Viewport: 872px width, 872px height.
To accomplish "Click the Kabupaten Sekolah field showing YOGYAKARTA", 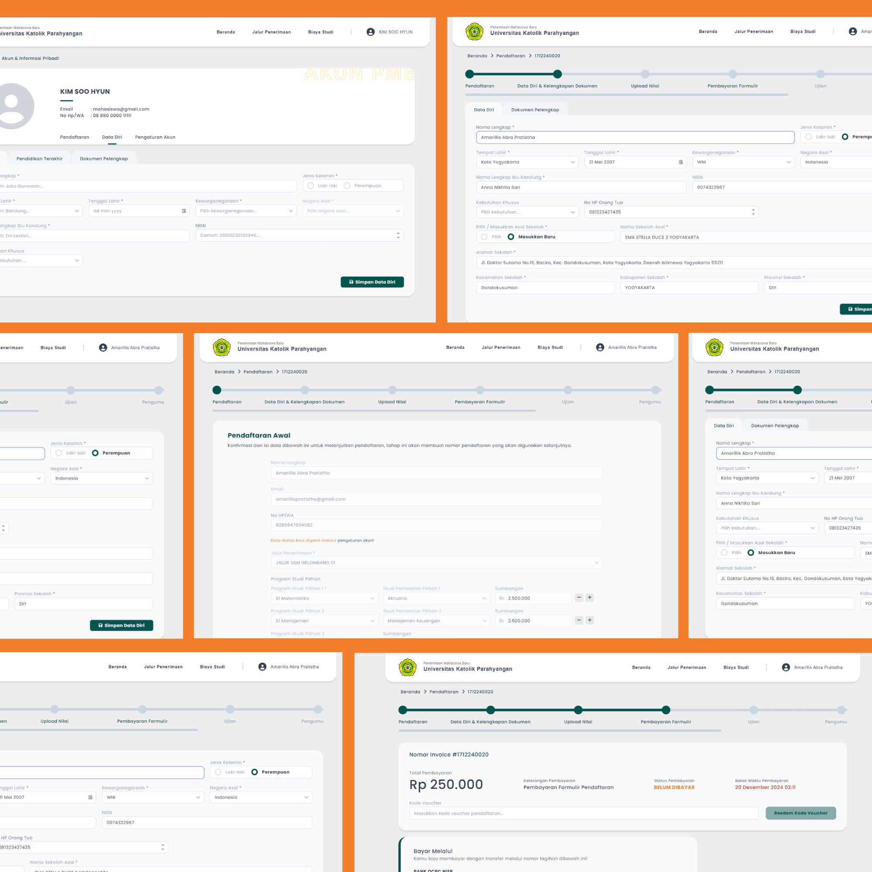I will tap(689, 287).
